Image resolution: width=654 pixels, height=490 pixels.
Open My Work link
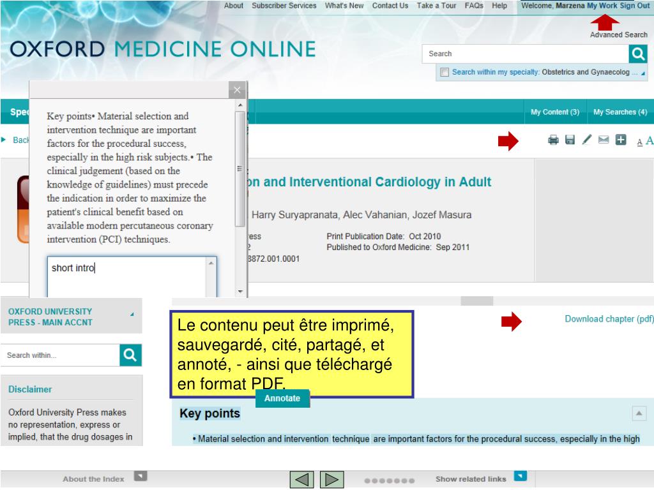coord(602,6)
